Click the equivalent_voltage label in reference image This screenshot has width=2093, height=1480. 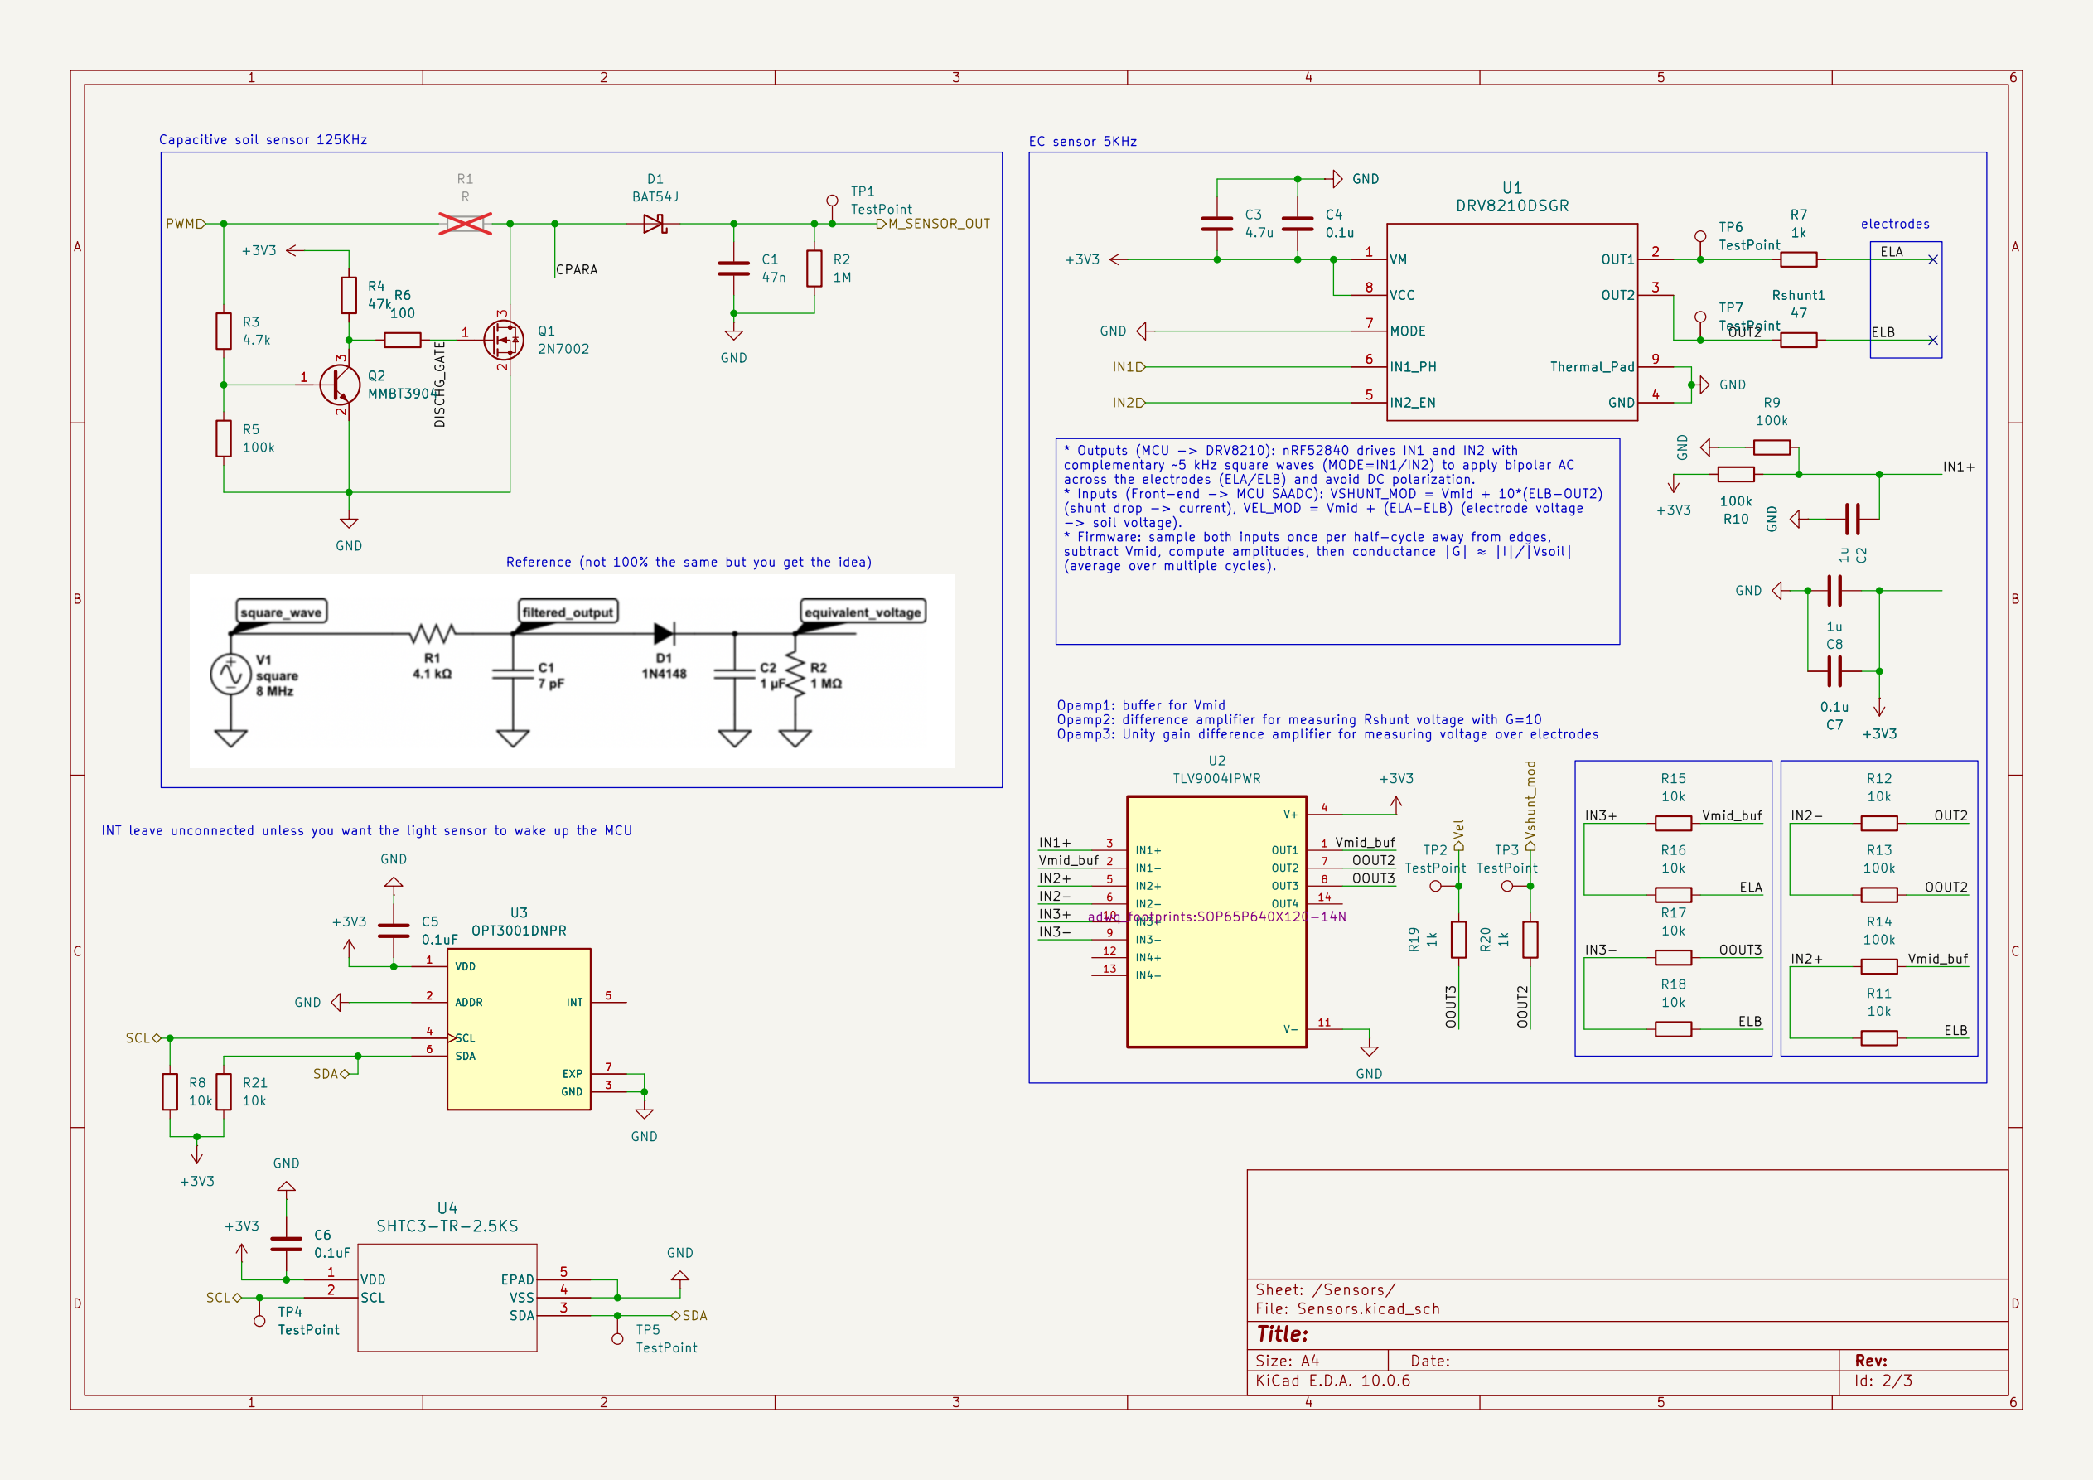click(x=863, y=612)
